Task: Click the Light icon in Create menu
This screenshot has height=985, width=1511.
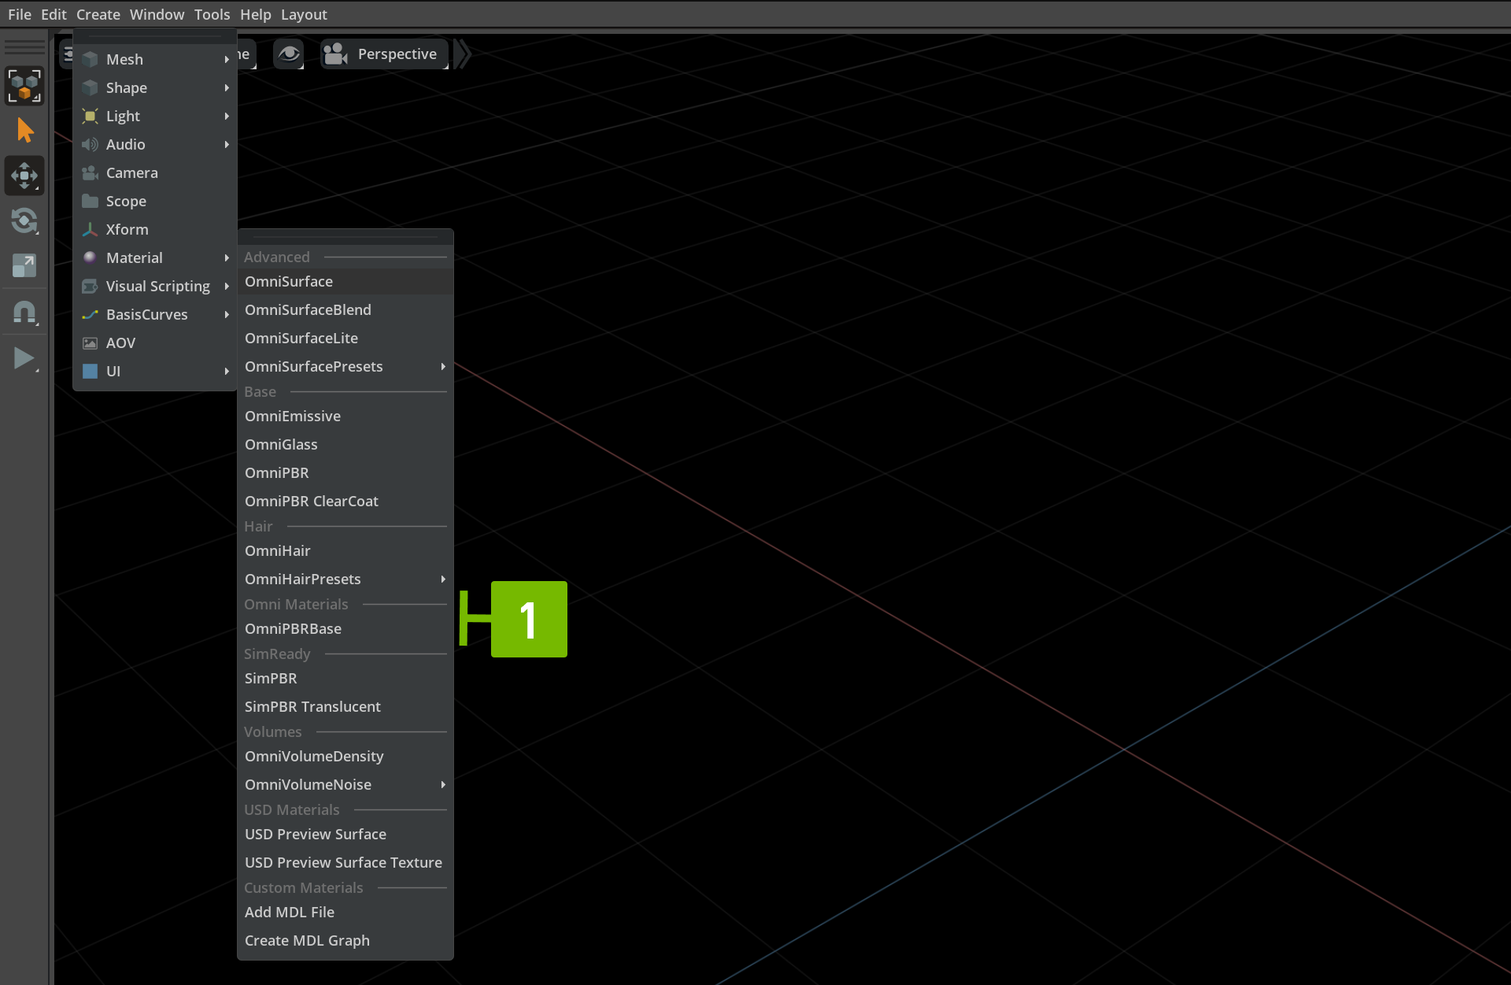Action: click(91, 116)
